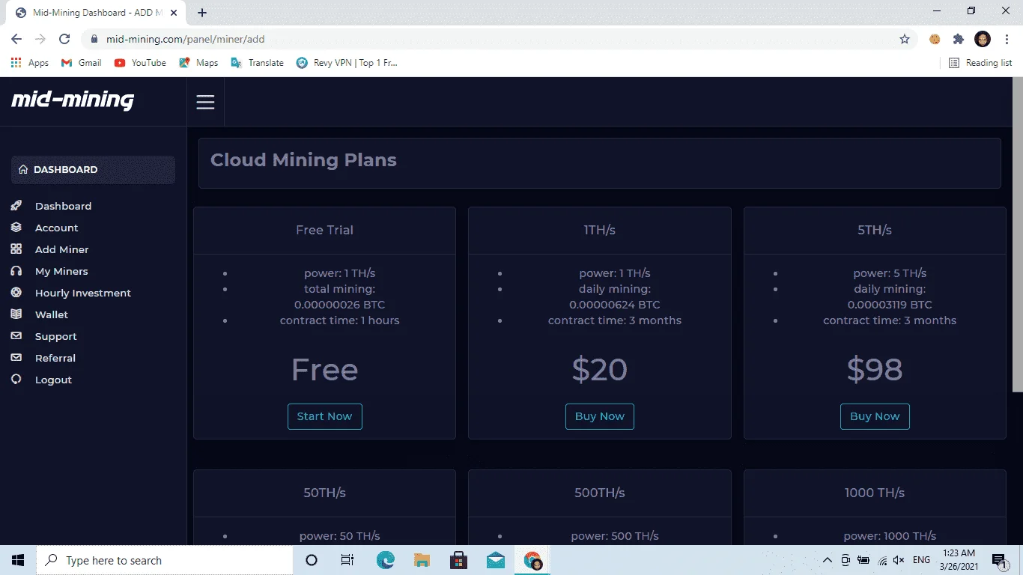Image resolution: width=1023 pixels, height=575 pixels.
Task: Open Hourly Investment in the sidebar
Action: tap(82, 293)
